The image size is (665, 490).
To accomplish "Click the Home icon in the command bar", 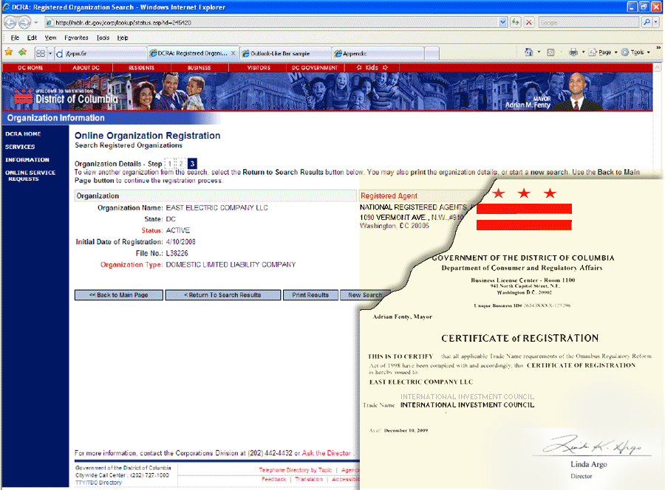I will [x=529, y=52].
